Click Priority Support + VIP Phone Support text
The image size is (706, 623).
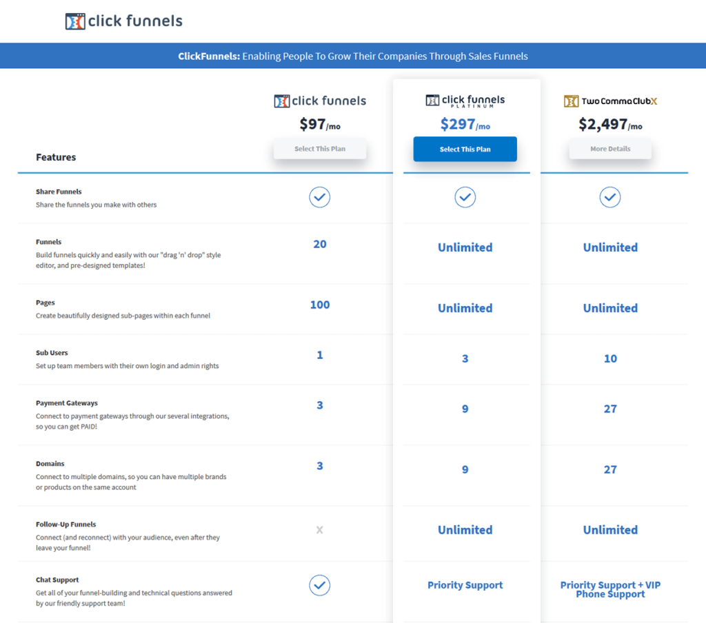(x=610, y=590)
